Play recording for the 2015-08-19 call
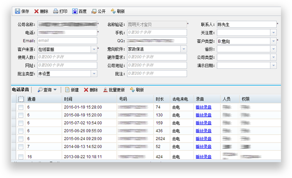Screen dimensions: 292x178 click(203, 115)
